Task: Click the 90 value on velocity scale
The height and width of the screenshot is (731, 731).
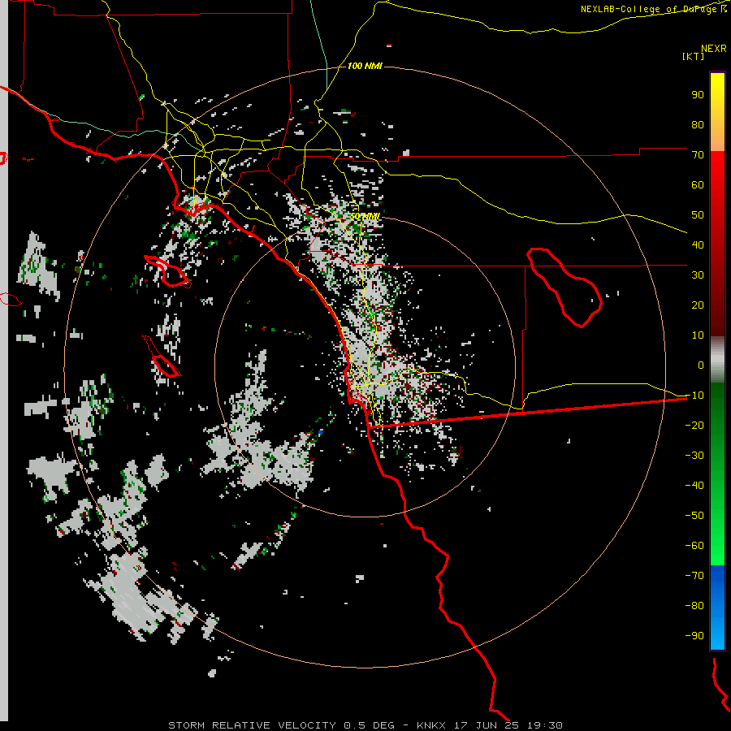Action: [698, 95]
